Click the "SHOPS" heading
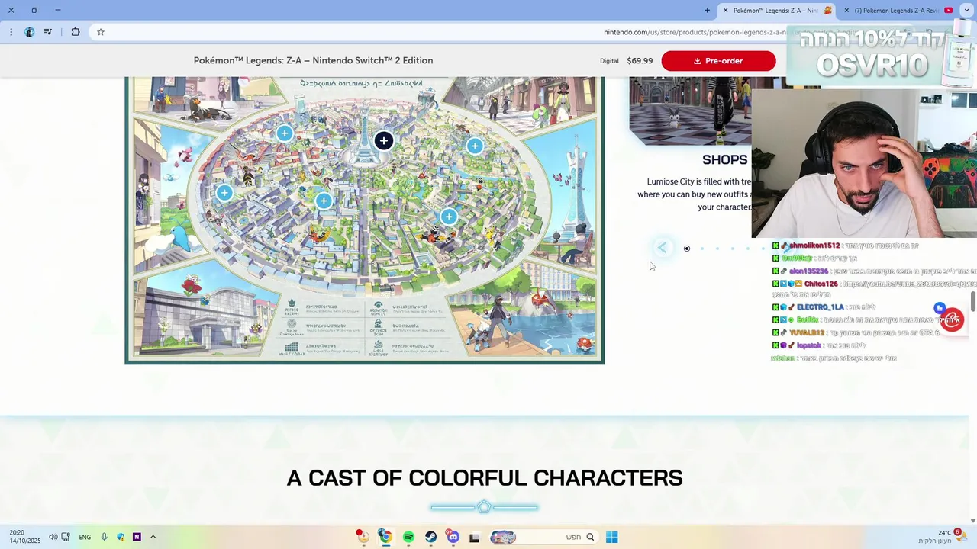The image size is (977, 549). click(724, 159)
